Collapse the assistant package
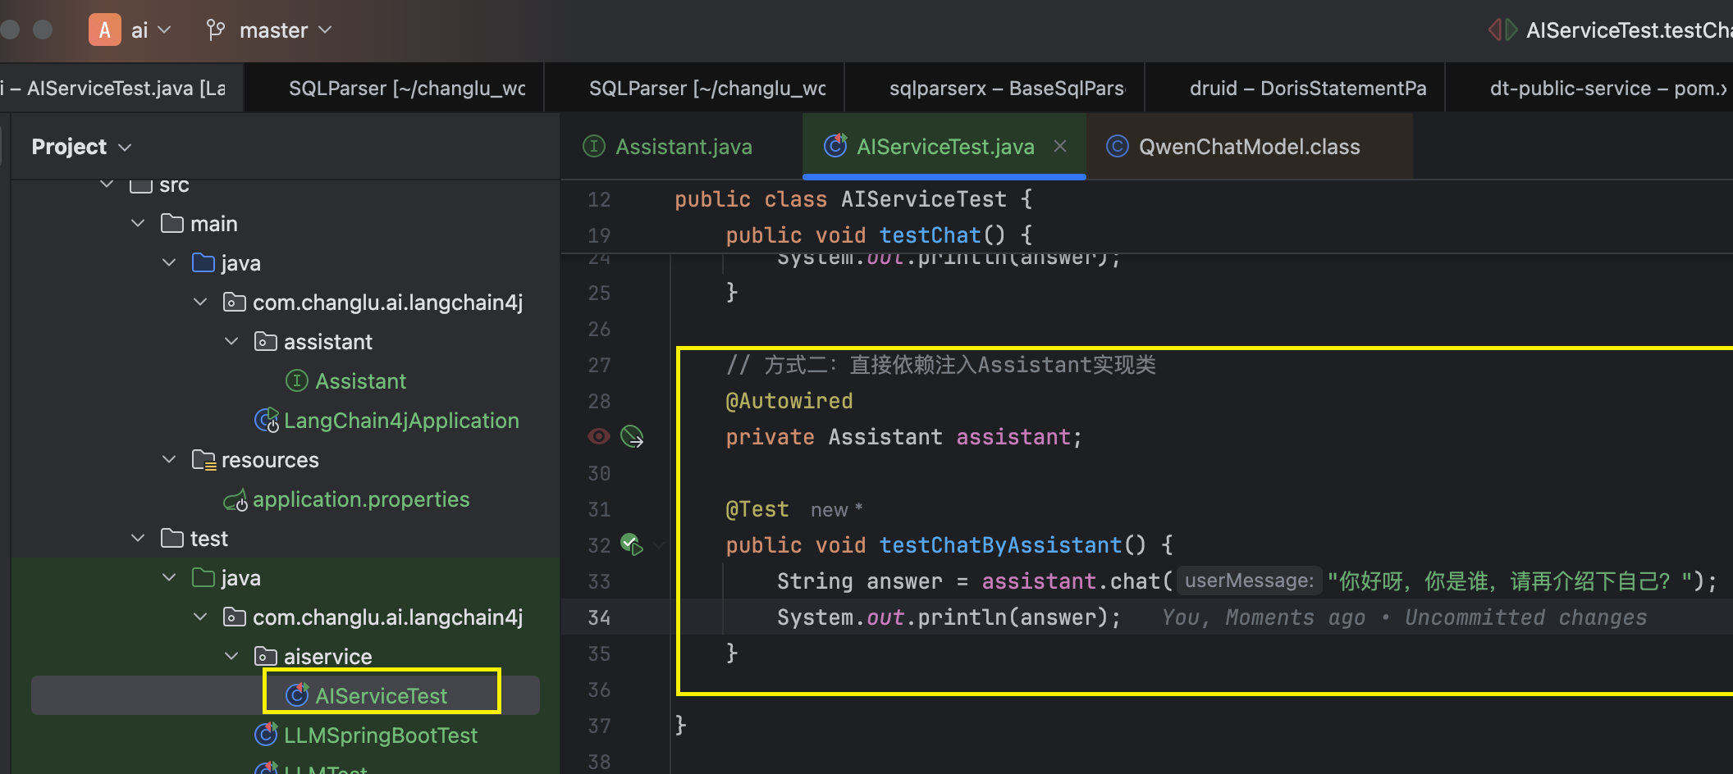 [x=231, y=341]
